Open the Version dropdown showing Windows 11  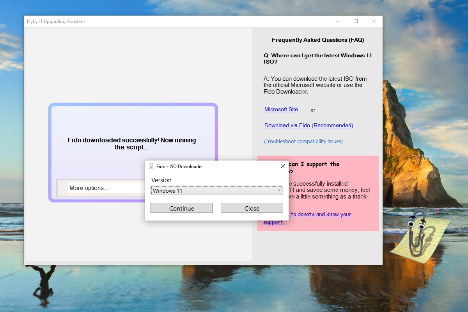point(217,190)
